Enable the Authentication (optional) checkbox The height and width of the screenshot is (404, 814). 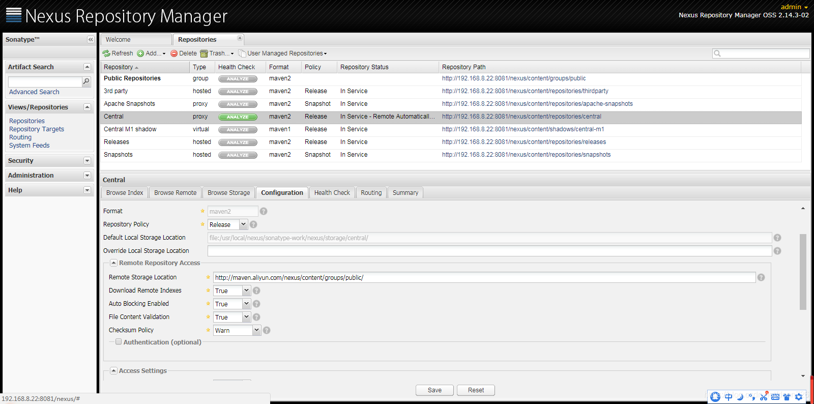pos(119,342)
